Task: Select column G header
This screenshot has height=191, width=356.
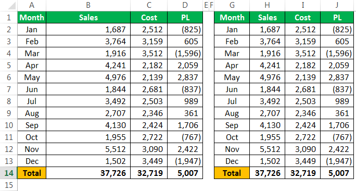Action: (x=232, y=5)
